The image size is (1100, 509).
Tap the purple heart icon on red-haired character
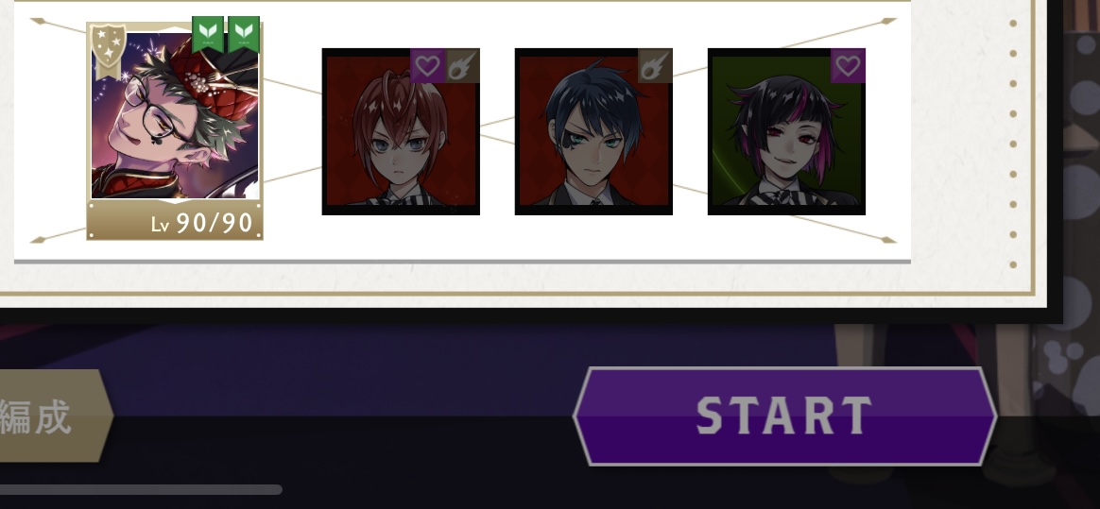(427, 66)
